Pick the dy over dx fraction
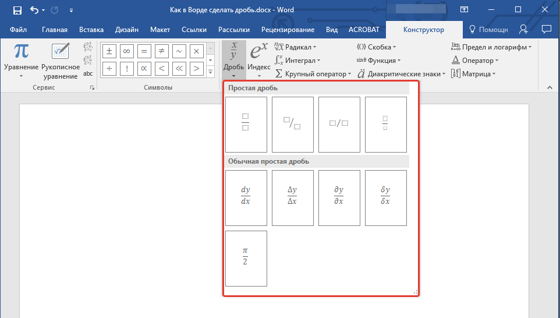The image size is (560, 318). pyautogui.click(x=246, y=197)
